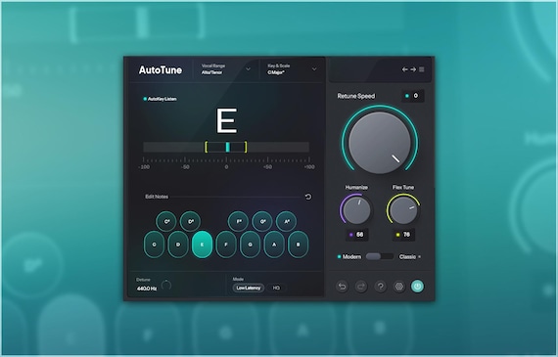Select Low Latency mode

coord(249,288)
